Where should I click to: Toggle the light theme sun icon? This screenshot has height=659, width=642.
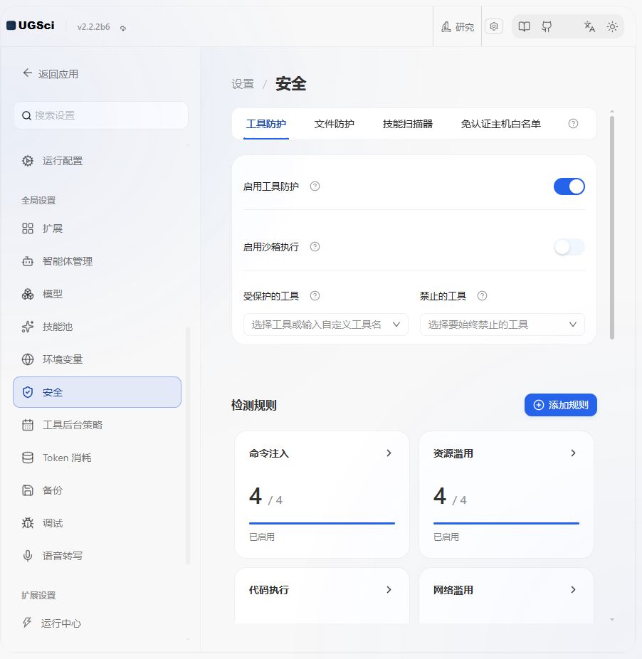pyautogui.click(x=612, y=26)
